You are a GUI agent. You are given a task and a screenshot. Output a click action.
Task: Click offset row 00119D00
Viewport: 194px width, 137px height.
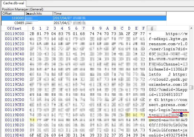[15, 115]
